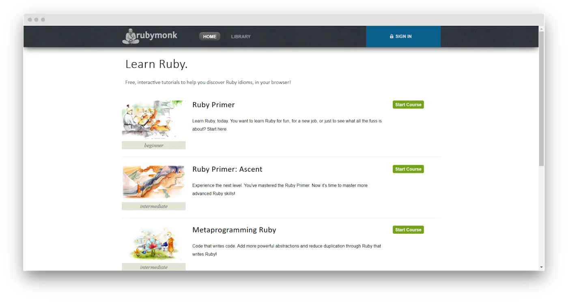Select the Ruby Primer: Ascent thumbnail
568x304 pixels.
point(154,183)
